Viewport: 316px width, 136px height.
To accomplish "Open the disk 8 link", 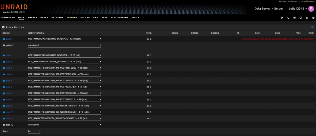I will click(x=9, y=100).
